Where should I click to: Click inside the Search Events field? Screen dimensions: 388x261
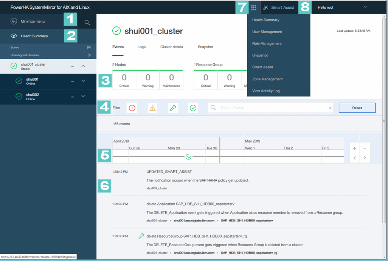[265, 107]
